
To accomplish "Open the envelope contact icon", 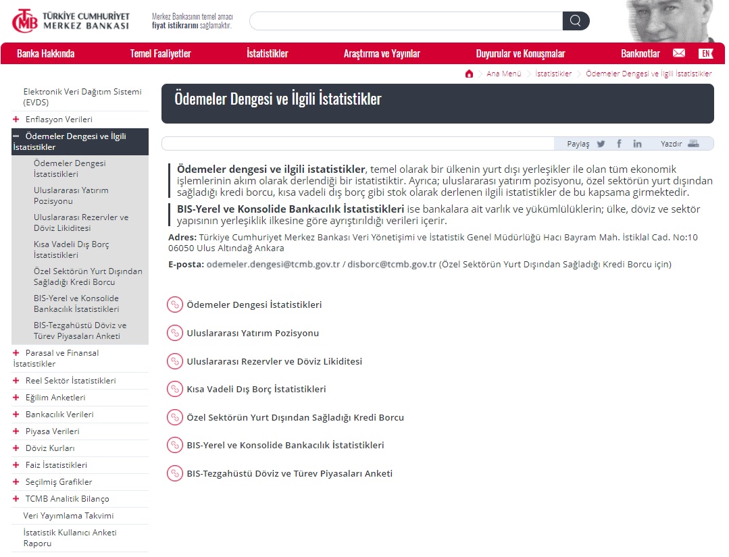I will pyautogui.click(x=679, y=53).
